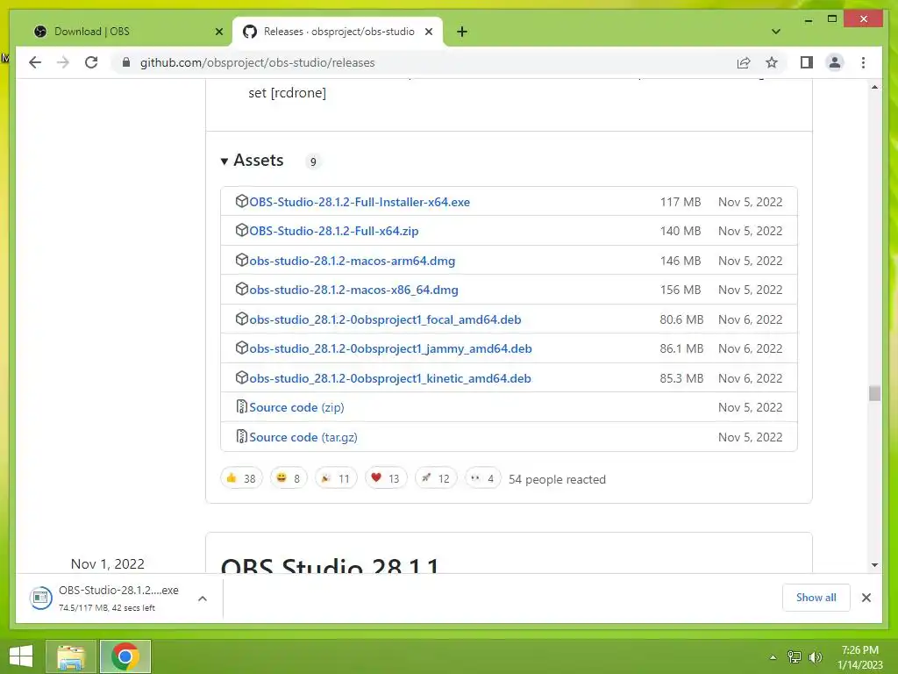Toggle the rocket reaction (12)
The image size is (898, 674).
click(x=436, y=478)
